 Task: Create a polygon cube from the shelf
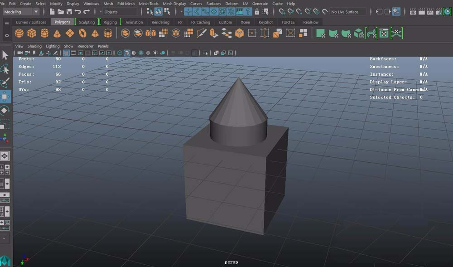tap(31, 33)
